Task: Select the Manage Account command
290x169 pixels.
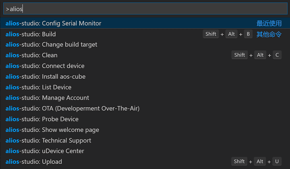Action: pyautogui.click(x=48, y=98)
